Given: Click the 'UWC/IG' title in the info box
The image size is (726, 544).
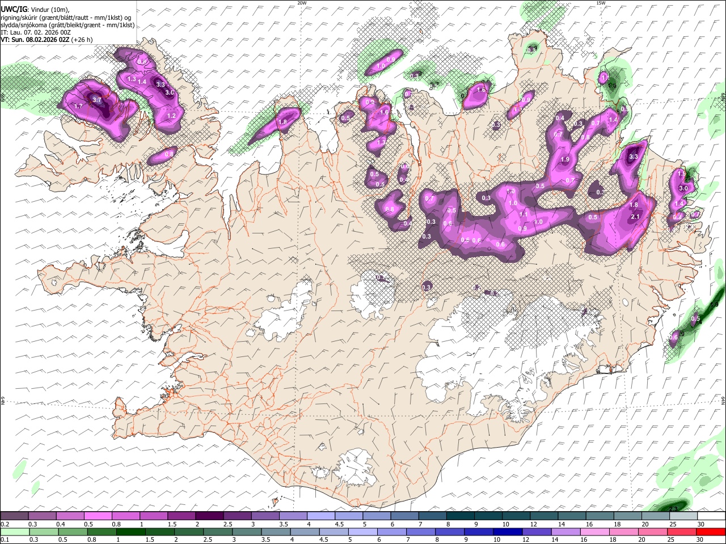Looking at the screenshot, I should pos(13,9).
